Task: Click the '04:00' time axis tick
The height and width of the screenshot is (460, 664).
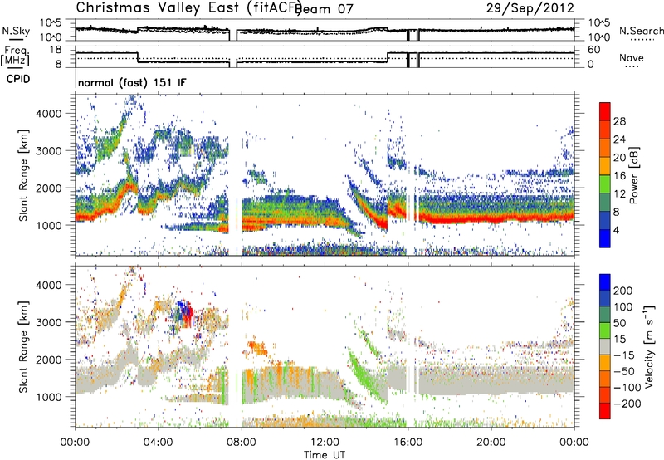Action: (159, 443)
